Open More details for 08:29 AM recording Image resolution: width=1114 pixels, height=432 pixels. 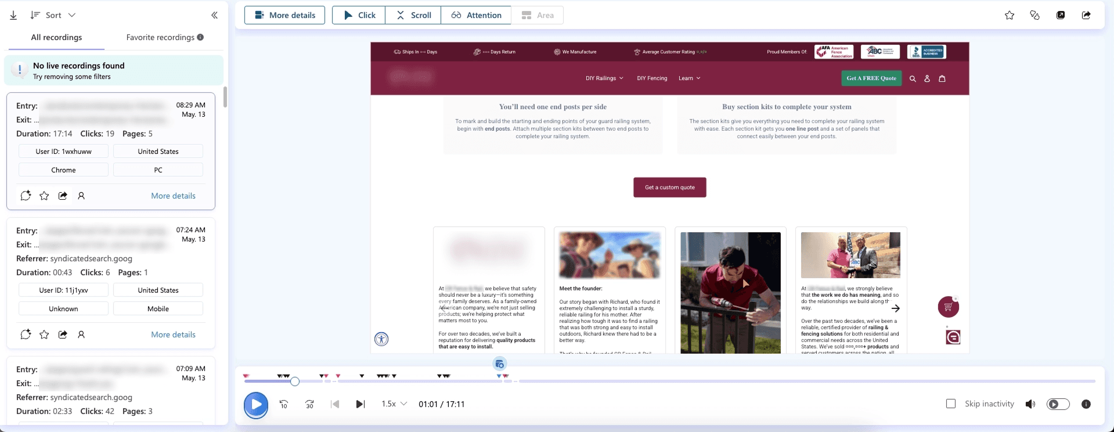coord(173,196)
